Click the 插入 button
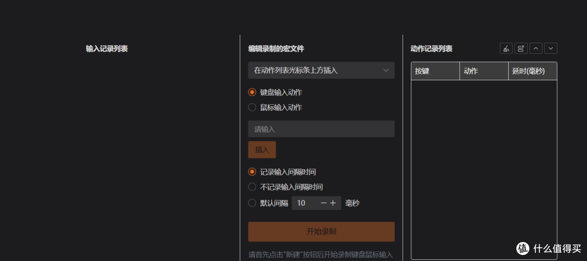Viewport: 587px width, 261px height. click(262, 150)
